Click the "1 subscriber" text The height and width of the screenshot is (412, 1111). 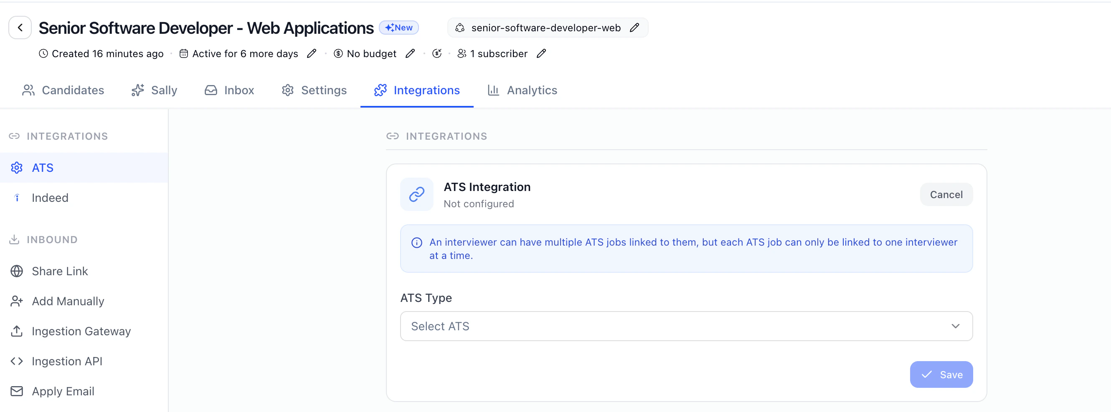499,53
